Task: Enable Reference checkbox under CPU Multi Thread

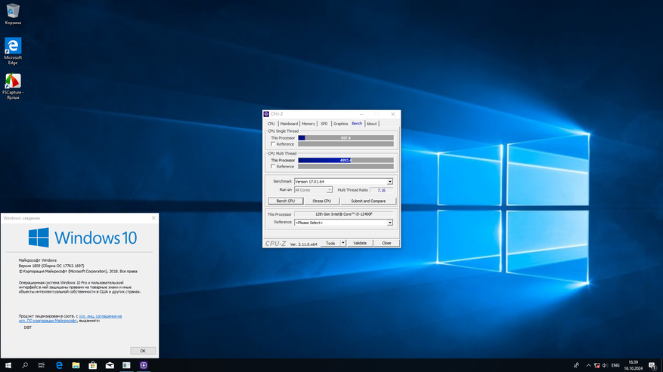Action: (274, 167)
